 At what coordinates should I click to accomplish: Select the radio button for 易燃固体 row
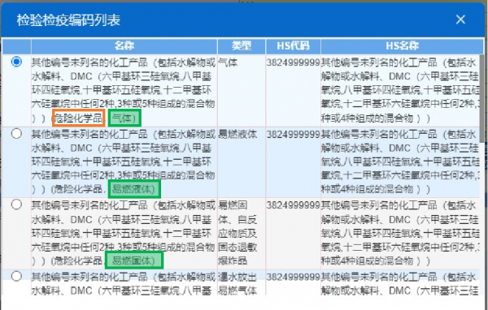pos(16,205)
